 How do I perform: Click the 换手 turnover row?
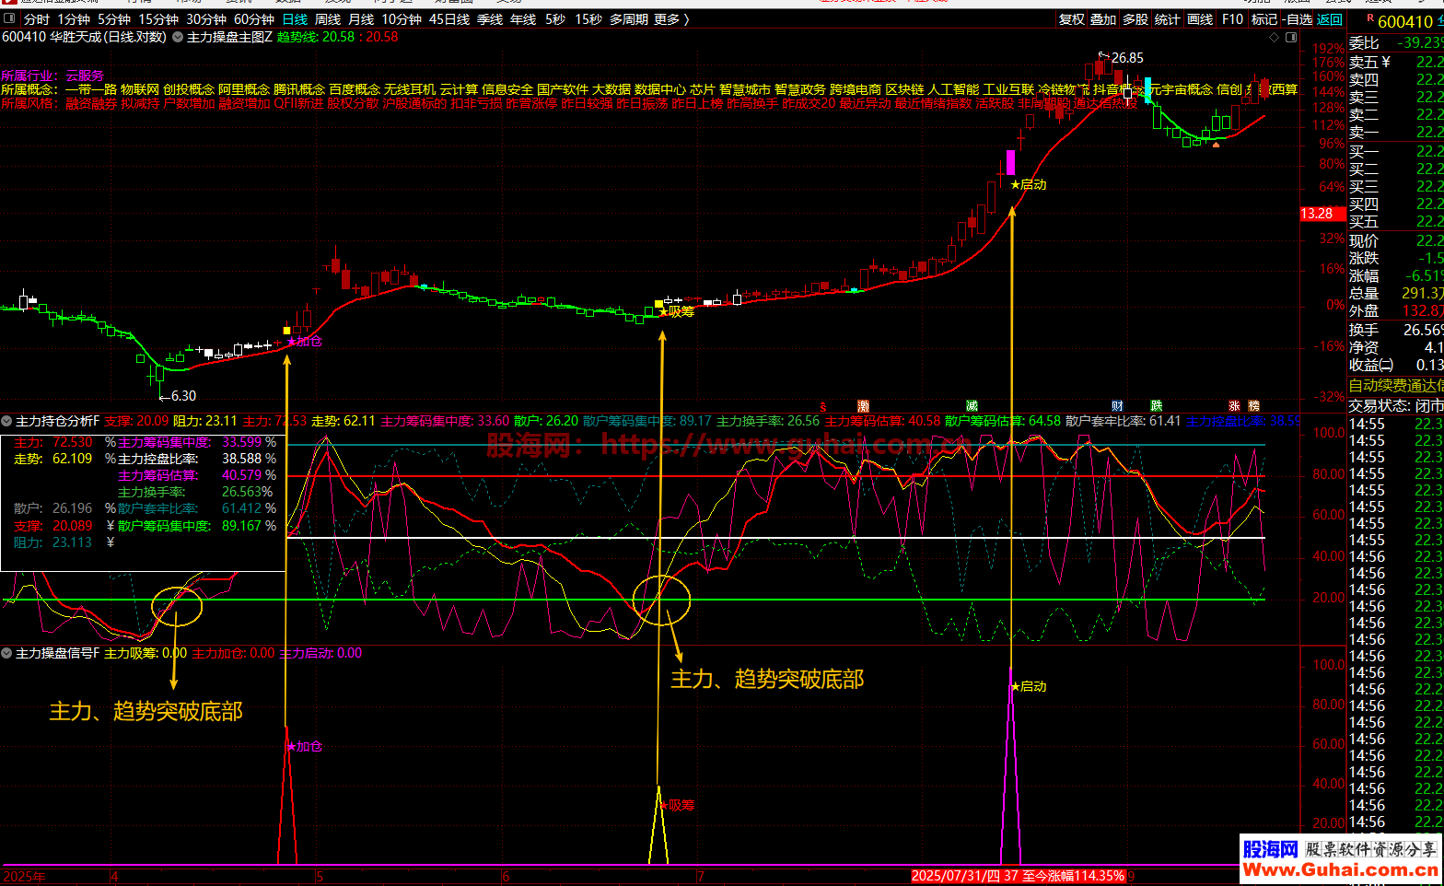click(1396, 330)
